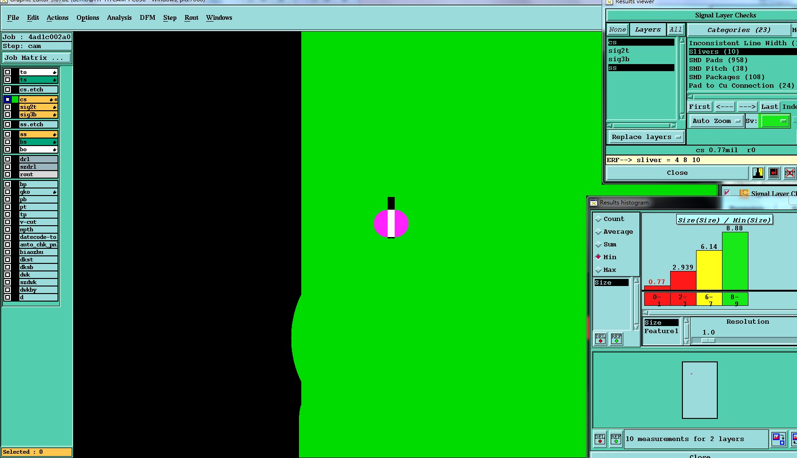
Task: Click the board overview thumbnail in histogram
Action: 700,390
